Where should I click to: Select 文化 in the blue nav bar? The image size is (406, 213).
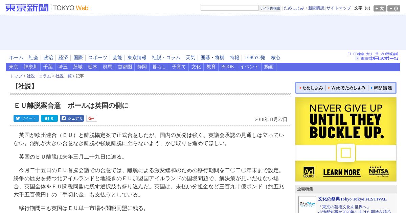click(x=196, y=67)
